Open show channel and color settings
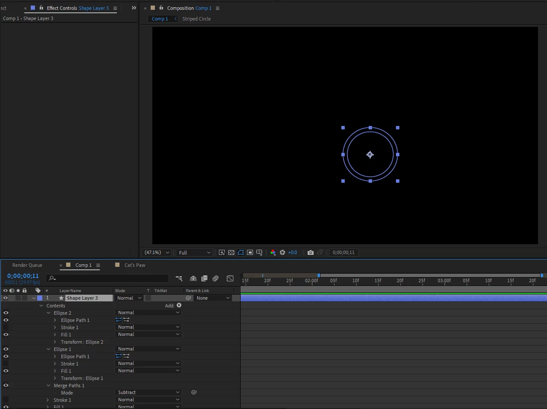The image size is (547, 409). pos(273,252)
